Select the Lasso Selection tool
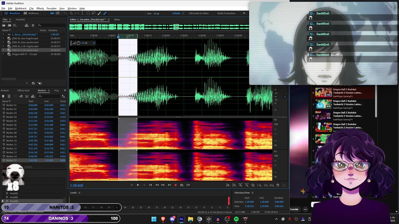The width and height of the screenshot is (399, 224). (94, 13)
